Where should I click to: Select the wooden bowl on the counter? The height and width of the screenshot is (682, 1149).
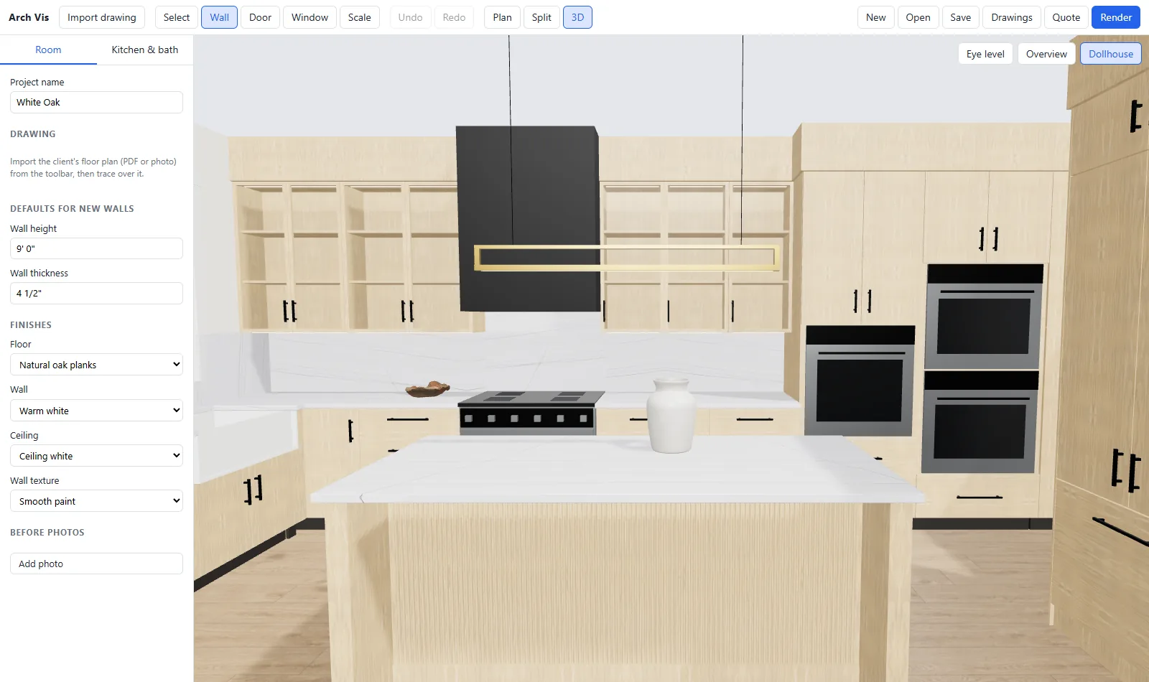point(428,389)
